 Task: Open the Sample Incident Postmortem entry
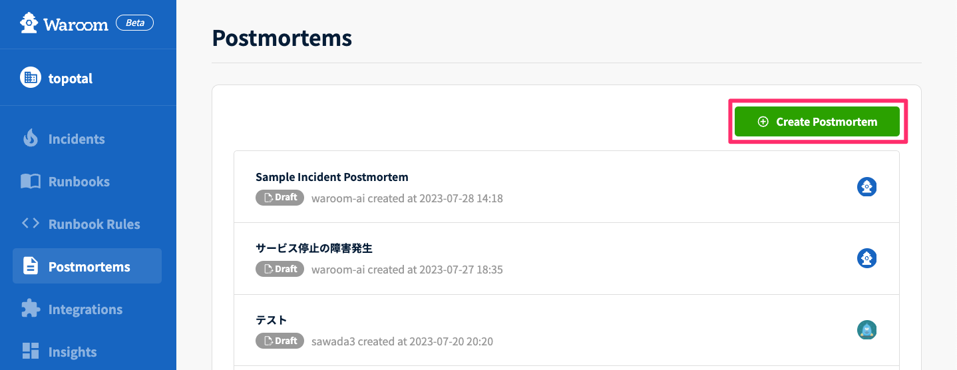332,177
